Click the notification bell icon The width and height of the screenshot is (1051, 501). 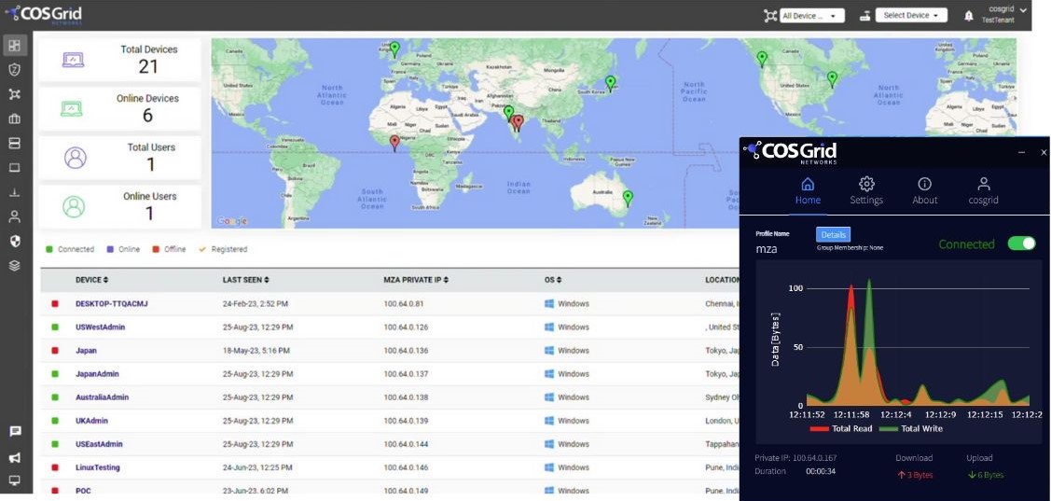click(x=969, y=16)
